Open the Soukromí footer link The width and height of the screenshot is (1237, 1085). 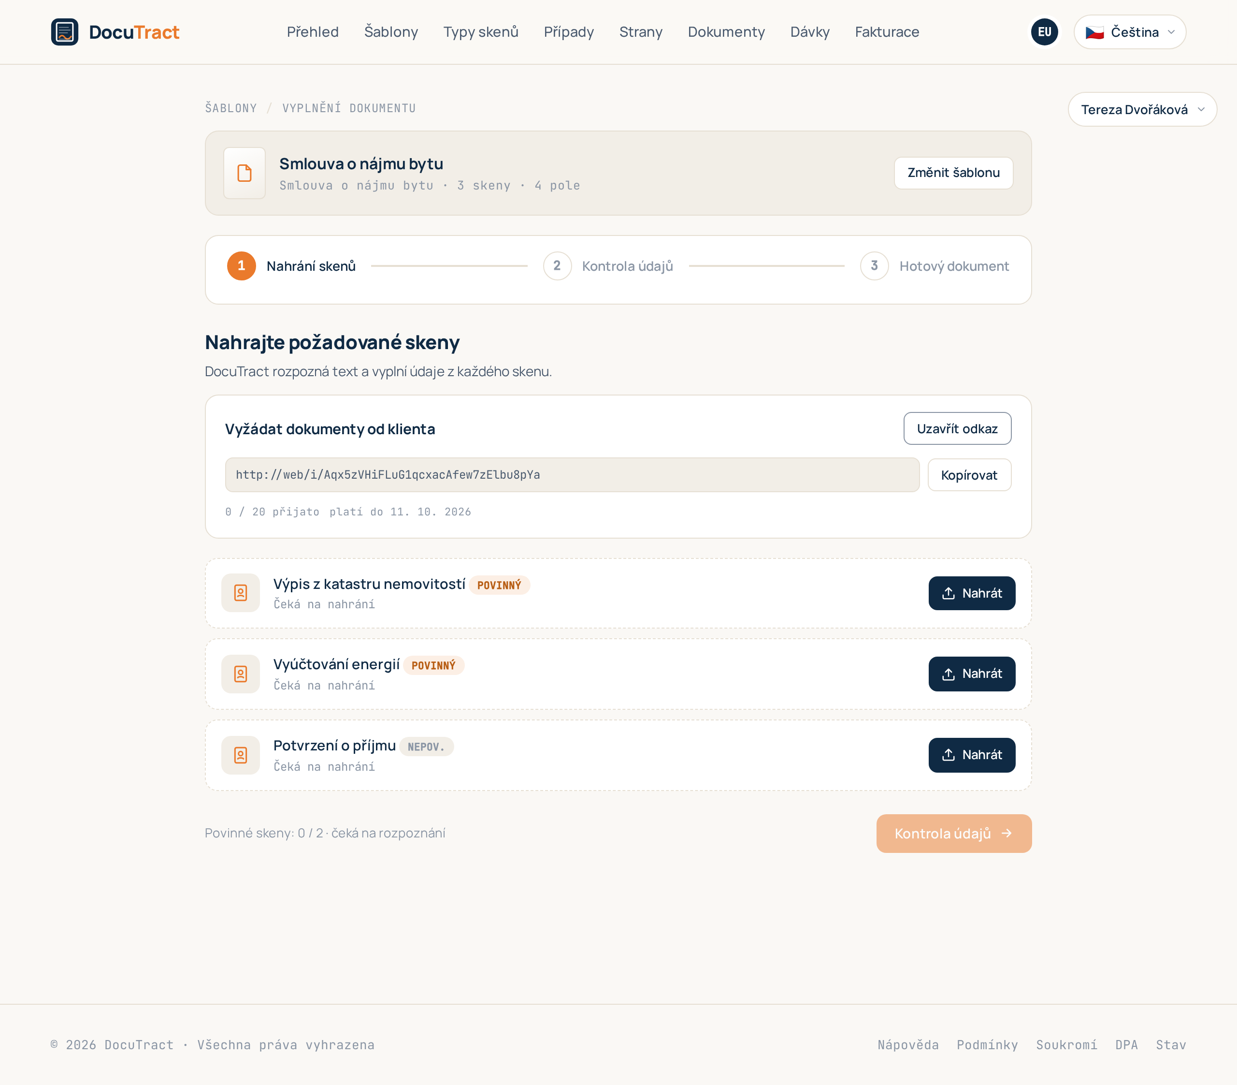click(x=1067, y=1045)
